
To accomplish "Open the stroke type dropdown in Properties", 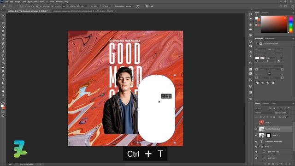I will click(280, 58).
